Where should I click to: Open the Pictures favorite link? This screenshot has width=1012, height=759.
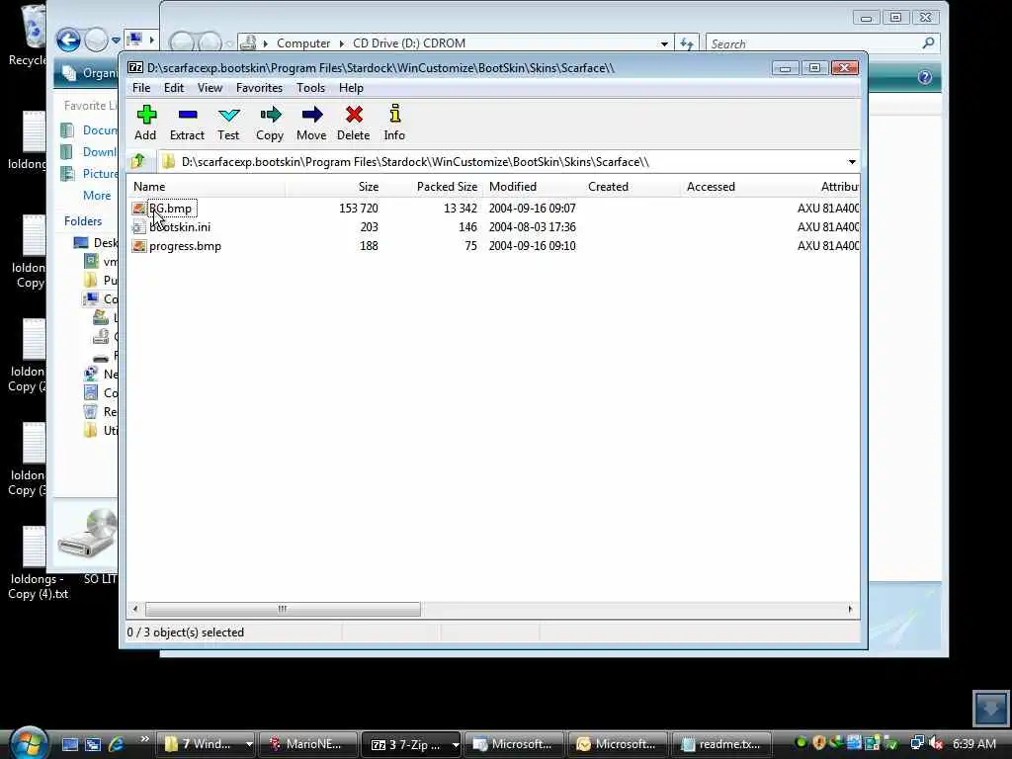tap(90, 174)
